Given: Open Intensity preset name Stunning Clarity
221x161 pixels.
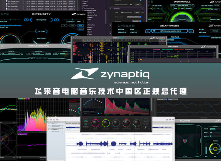Looking at the screenshot, I should click(x=41, y=20).
